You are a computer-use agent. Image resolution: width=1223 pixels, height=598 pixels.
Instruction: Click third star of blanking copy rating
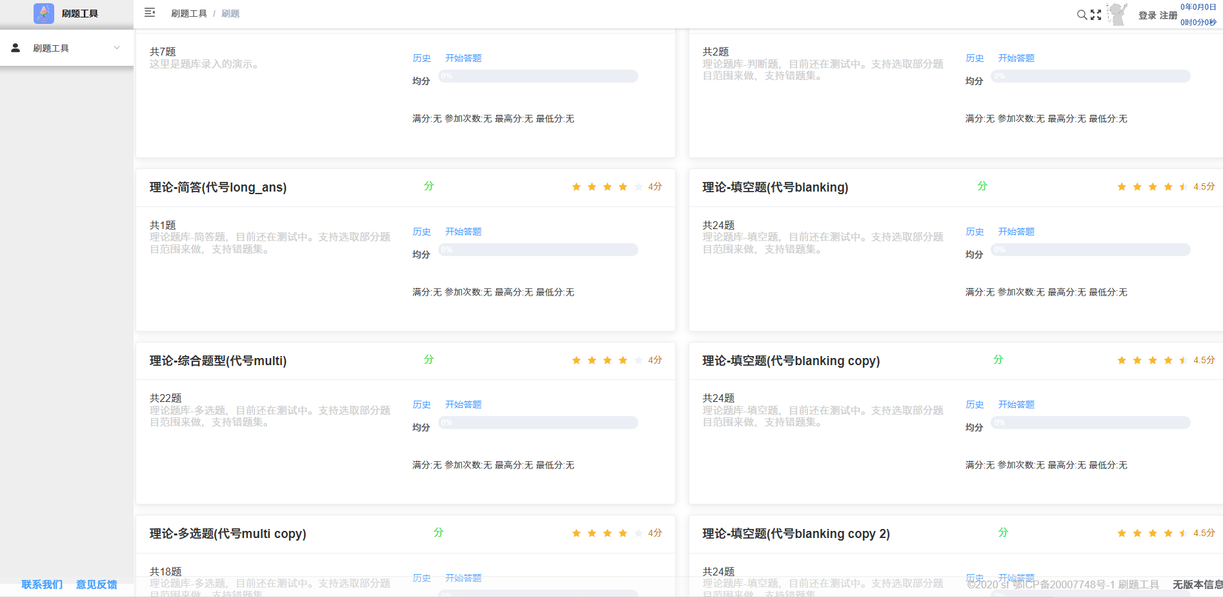pos(1153,361)
